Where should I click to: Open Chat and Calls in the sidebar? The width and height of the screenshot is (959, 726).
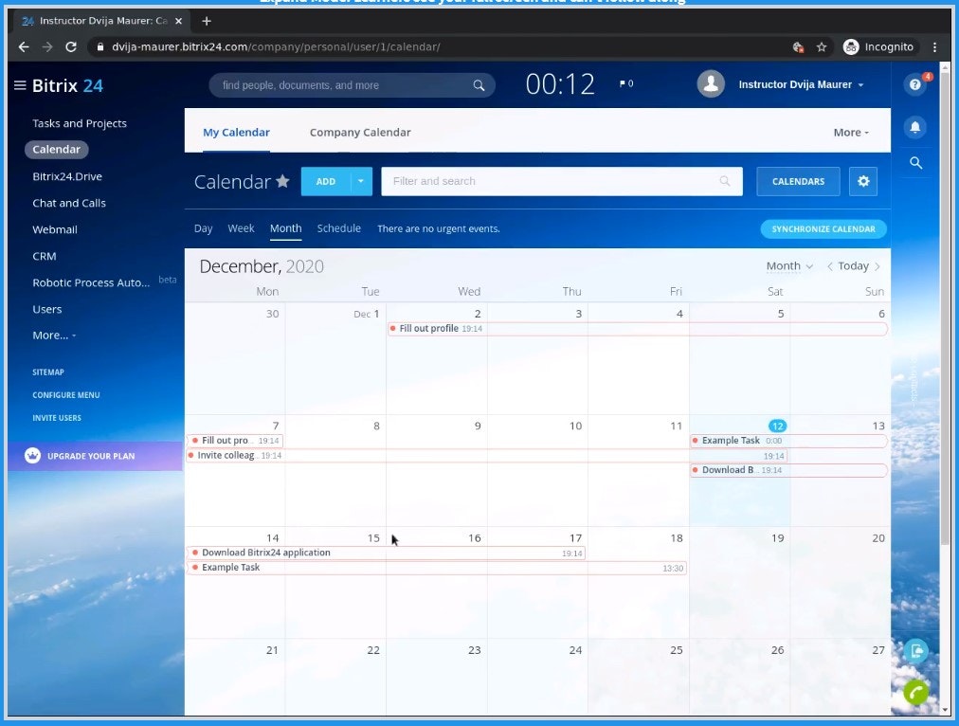pyautogui.click(x=69, y=203)
